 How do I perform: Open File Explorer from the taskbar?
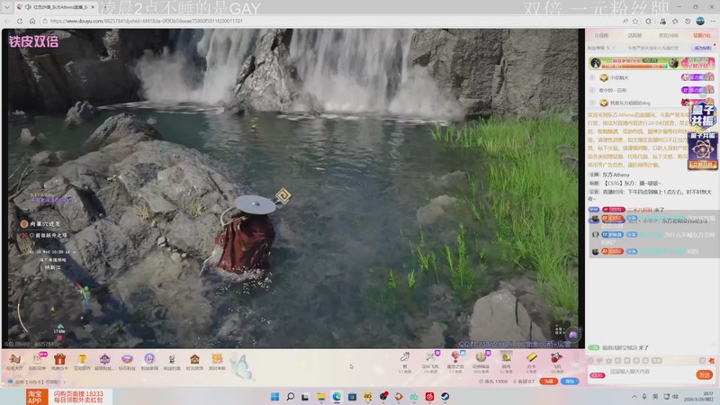(321, 396)
